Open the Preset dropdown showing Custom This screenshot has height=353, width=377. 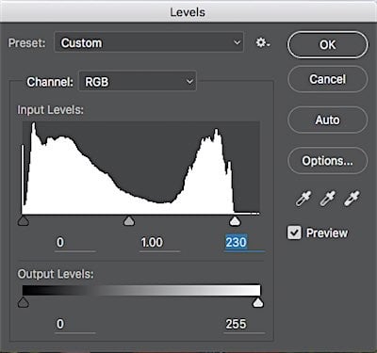click(x=149, y=42)
